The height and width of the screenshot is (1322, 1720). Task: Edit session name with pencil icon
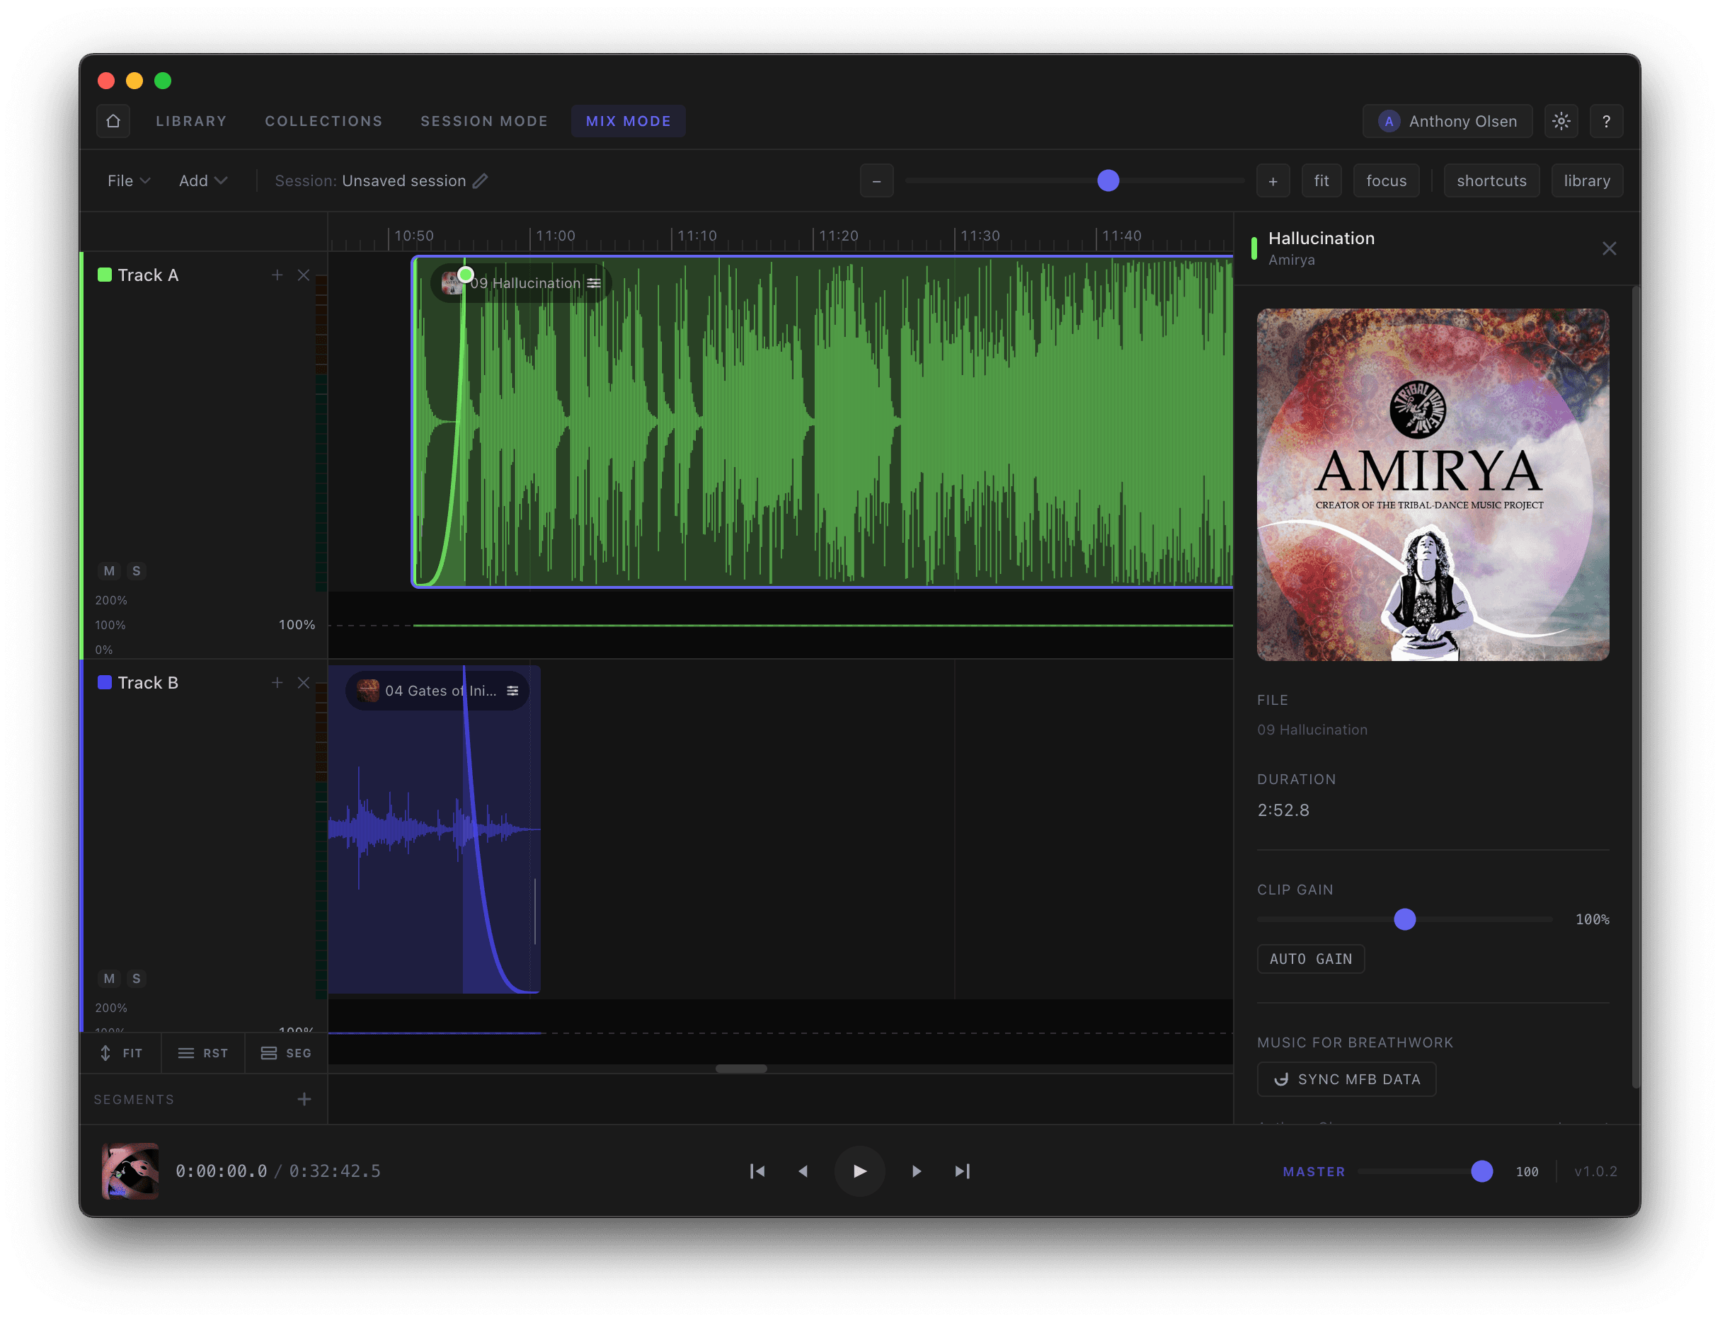pos(480,181)
